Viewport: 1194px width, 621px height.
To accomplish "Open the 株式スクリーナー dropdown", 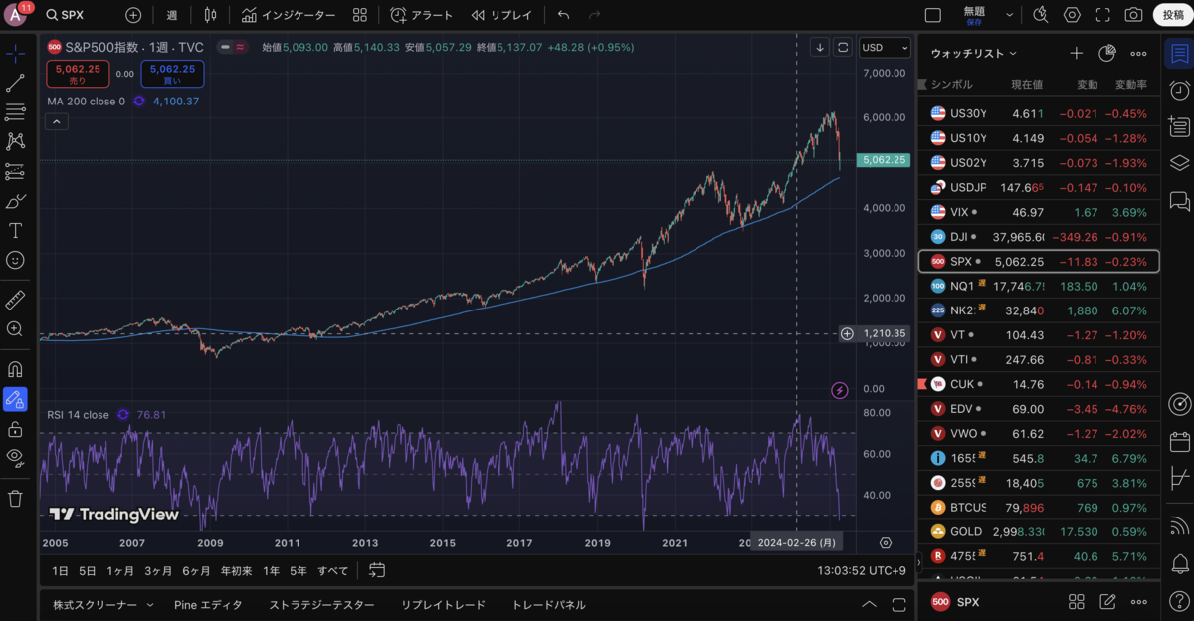I will 103,604.
